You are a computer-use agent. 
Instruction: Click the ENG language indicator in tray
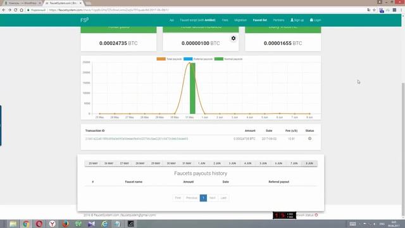click(382, 224)
